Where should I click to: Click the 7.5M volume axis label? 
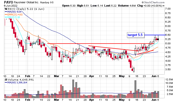pos(170,87)
